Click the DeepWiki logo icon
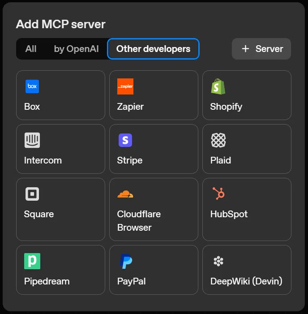Image resolution: width=308 pixels, height=314 pixels. (x=218, y=261)
